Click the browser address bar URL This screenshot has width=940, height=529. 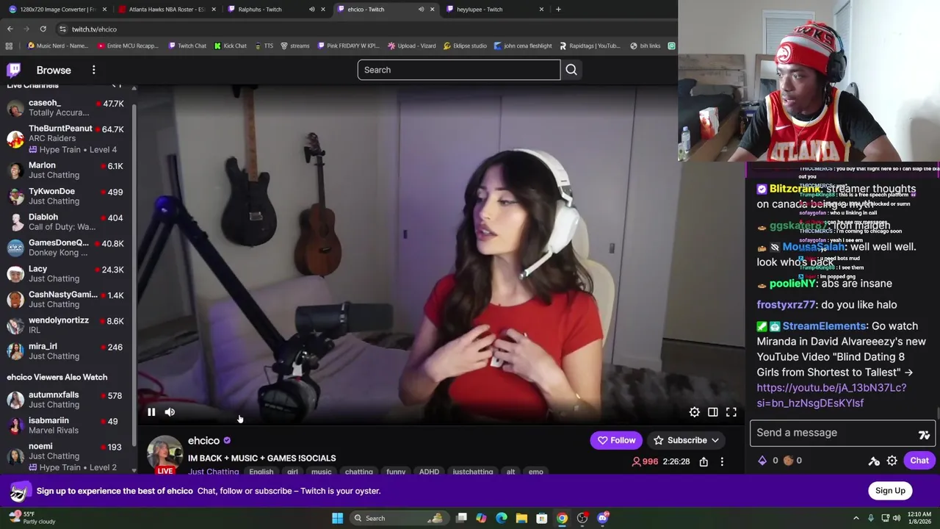(94, 29)
